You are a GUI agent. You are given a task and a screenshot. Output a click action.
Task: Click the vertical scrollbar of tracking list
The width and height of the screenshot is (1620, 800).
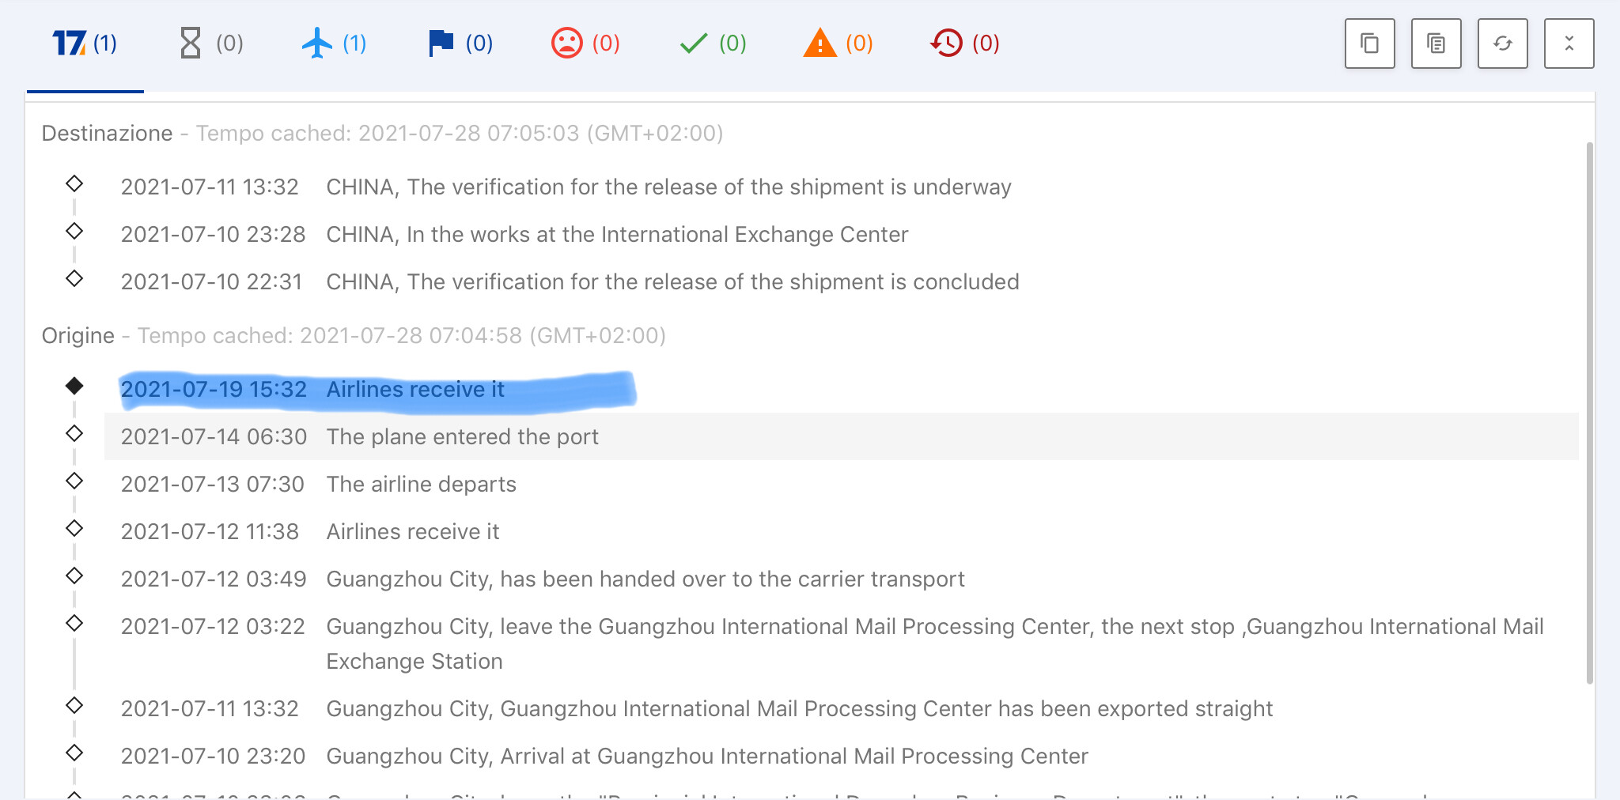[x=1589, y=413]
